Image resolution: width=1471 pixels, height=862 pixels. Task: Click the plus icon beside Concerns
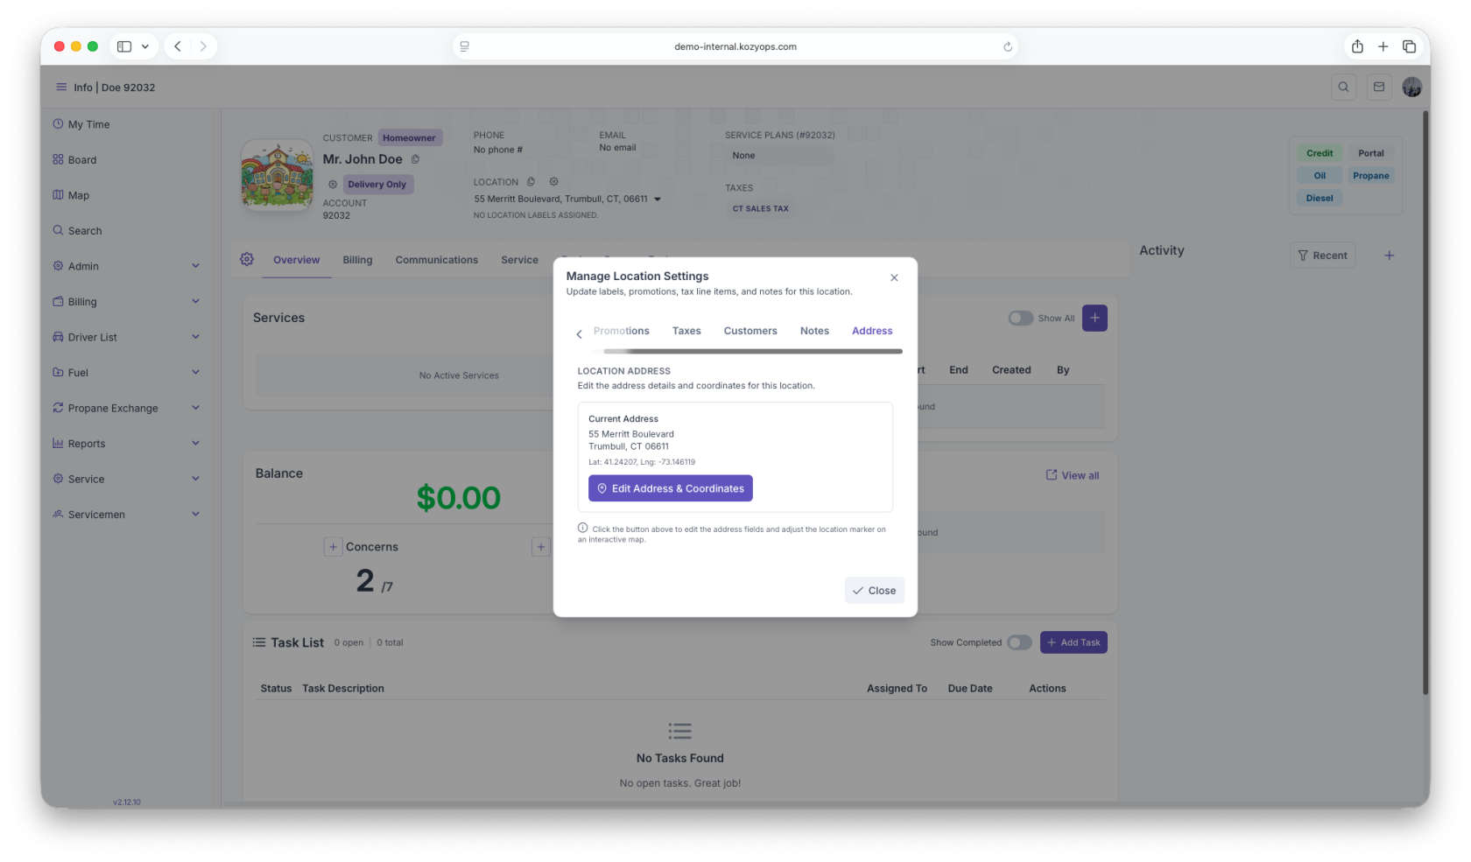333,547
